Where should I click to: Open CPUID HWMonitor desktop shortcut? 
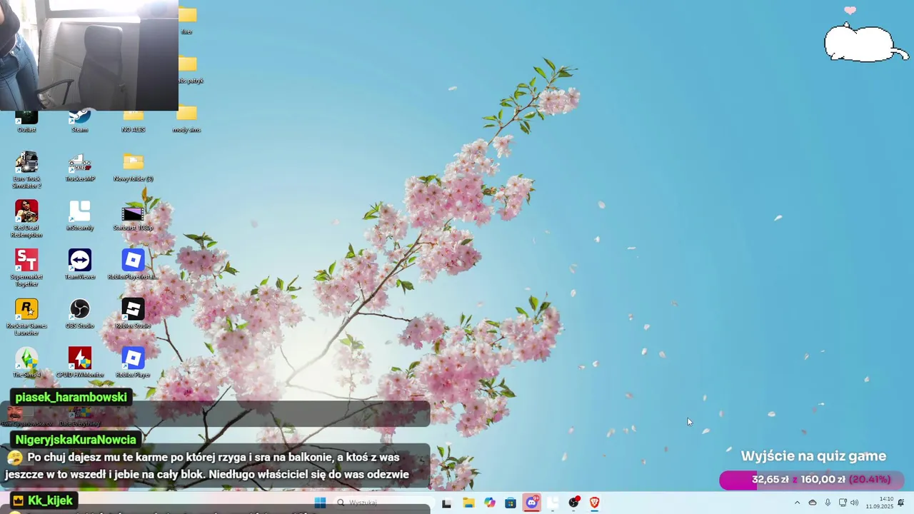click(x=80, y=362)
